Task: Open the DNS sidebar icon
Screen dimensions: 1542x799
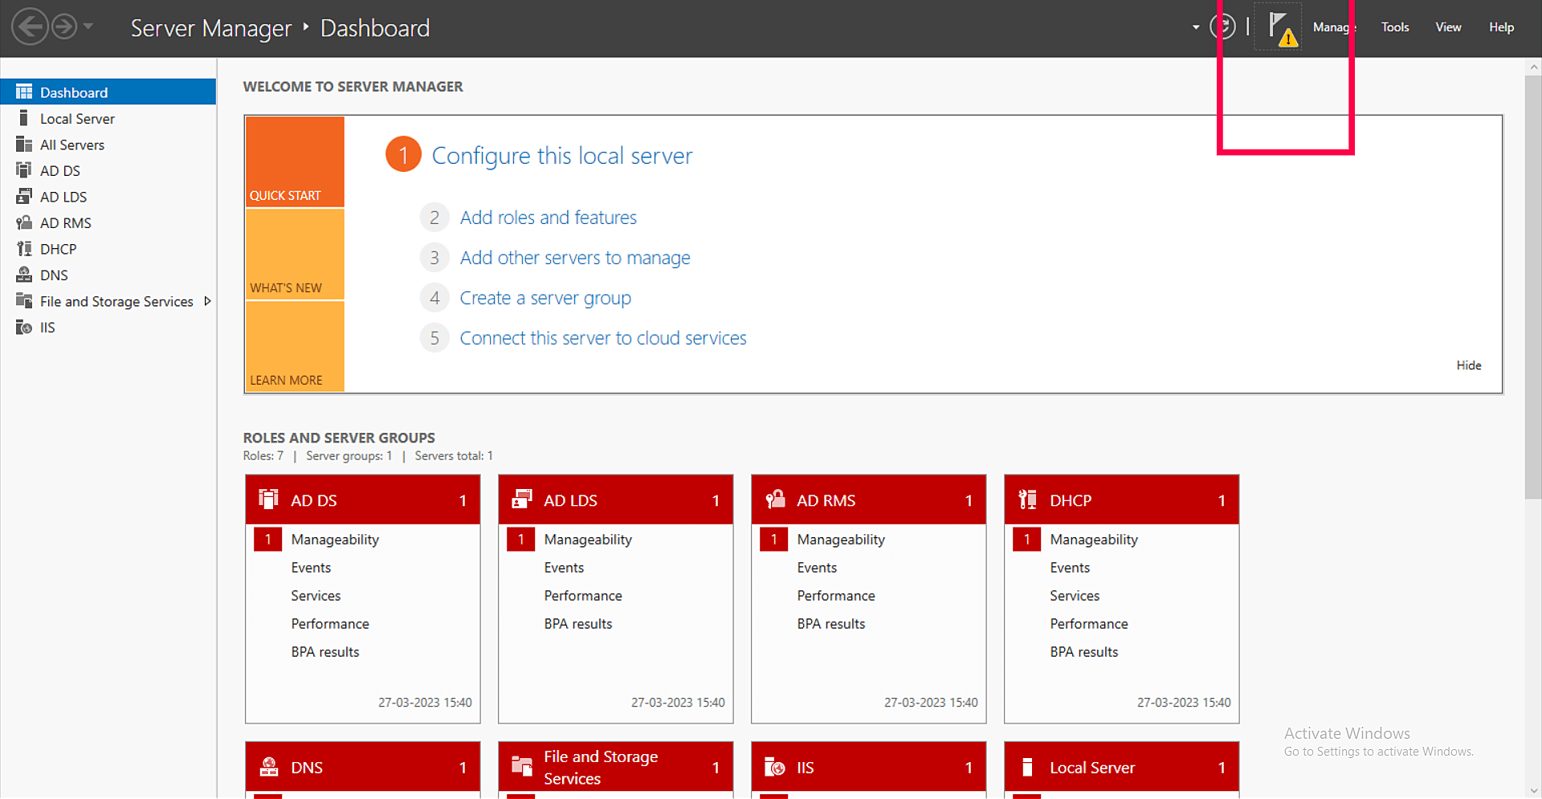Action: pyautogui.click(x=24, y=275)
